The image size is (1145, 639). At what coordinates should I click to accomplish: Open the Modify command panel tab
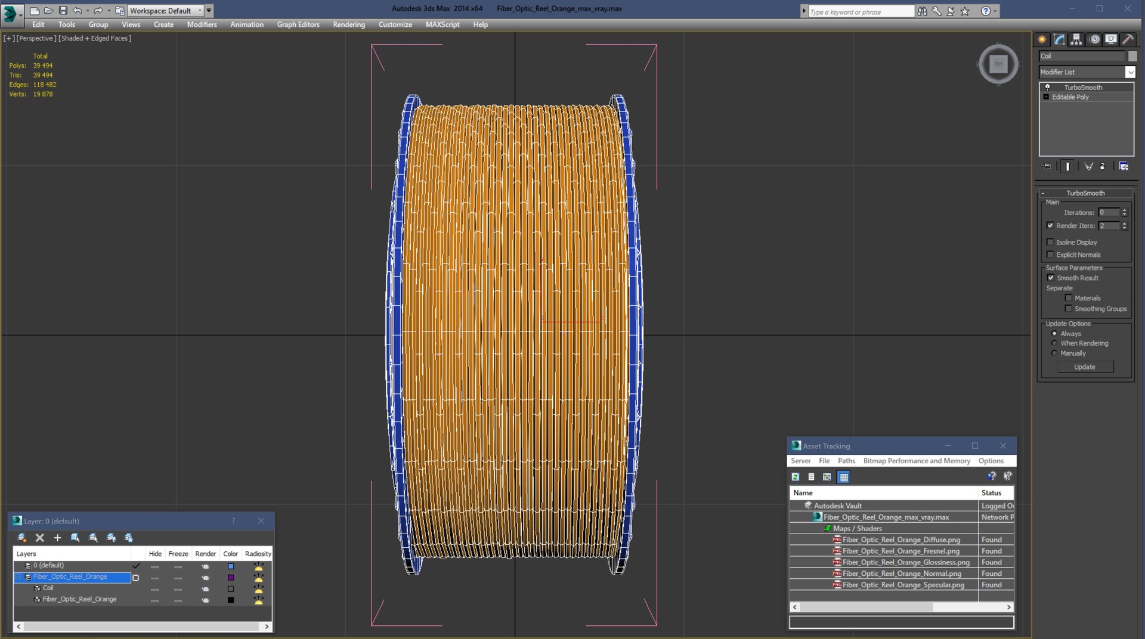coord(1059,39)
